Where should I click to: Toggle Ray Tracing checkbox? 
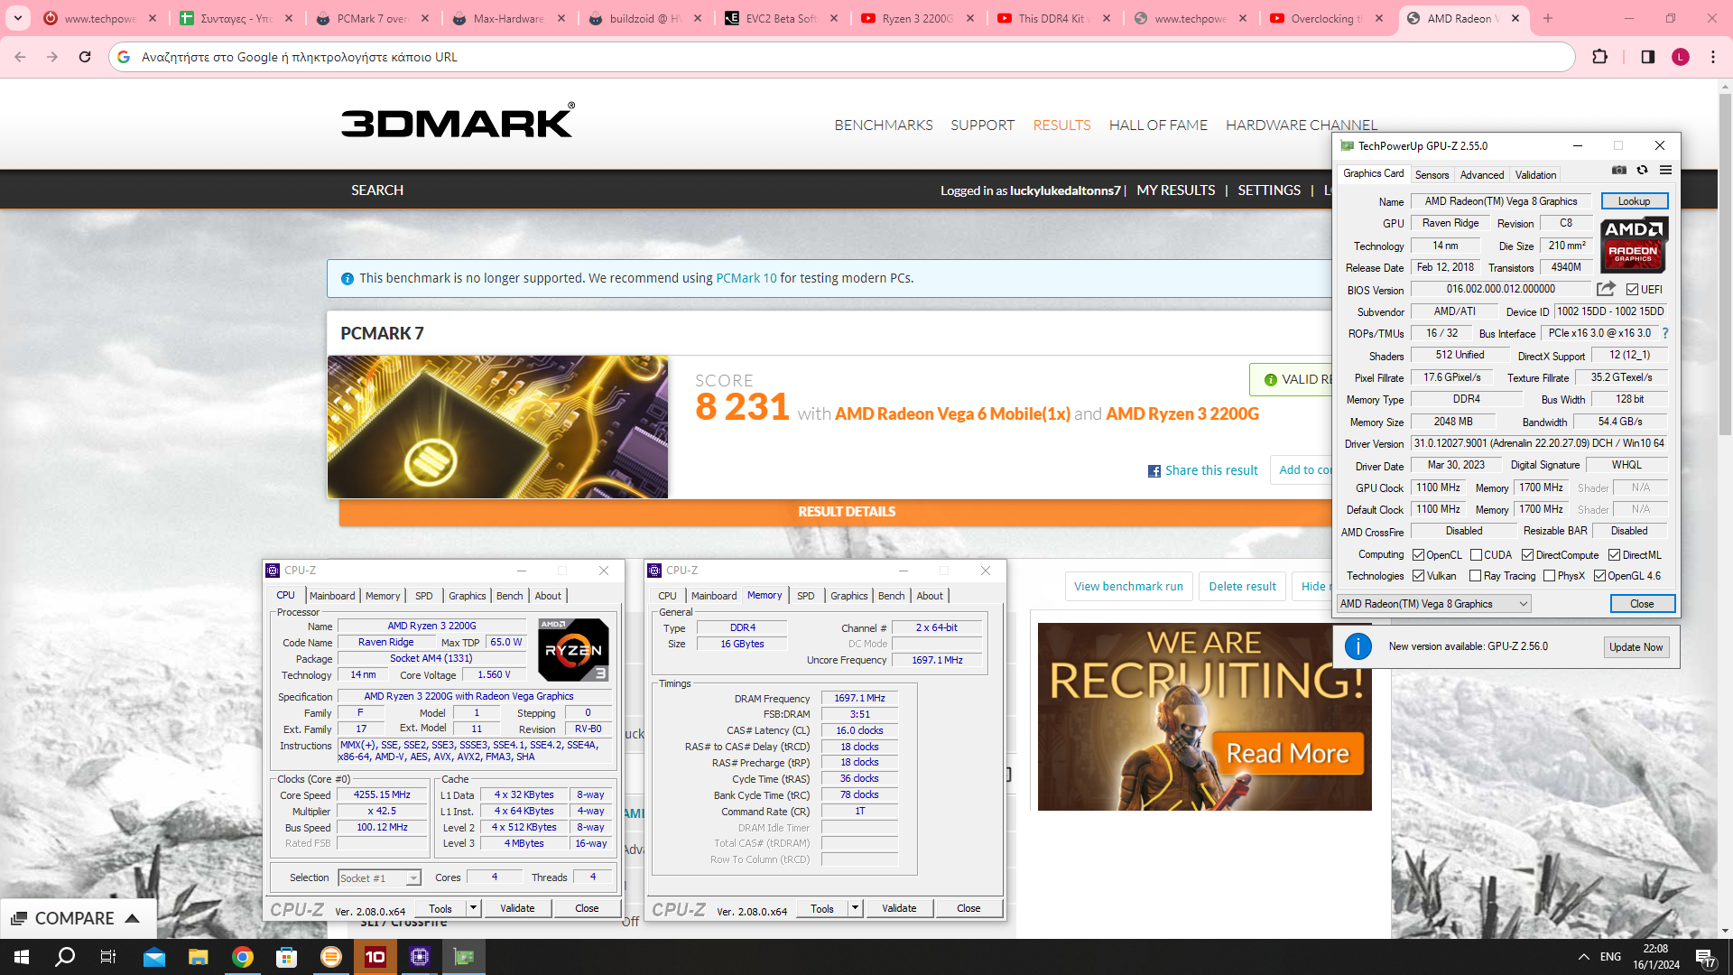click(1475, 576)
